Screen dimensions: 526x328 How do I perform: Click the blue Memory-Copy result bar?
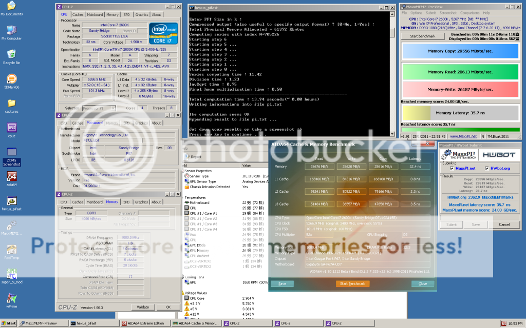point(460,51)
